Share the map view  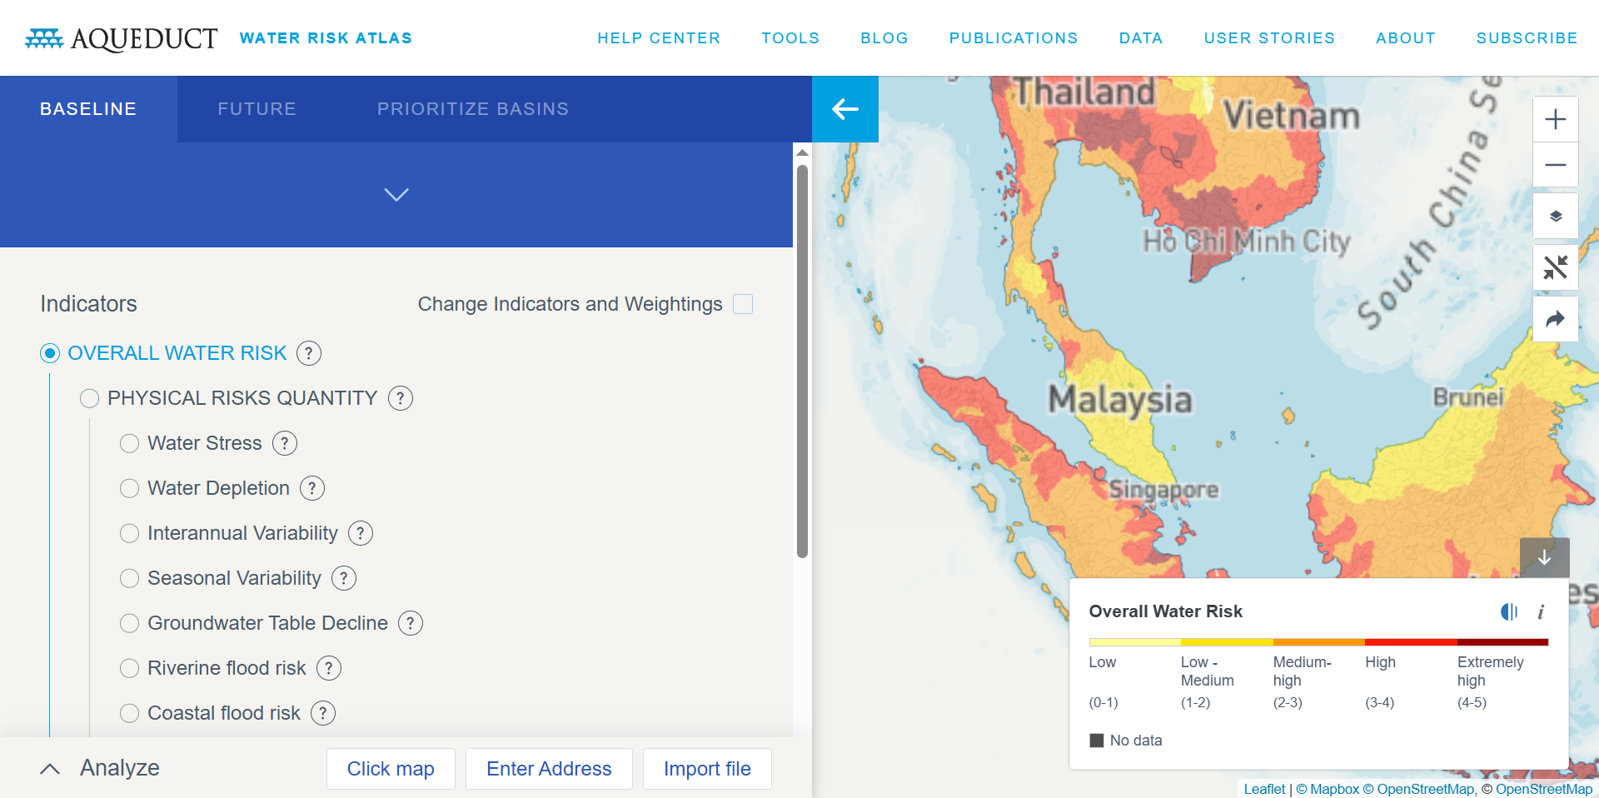tap(1555, 319)
